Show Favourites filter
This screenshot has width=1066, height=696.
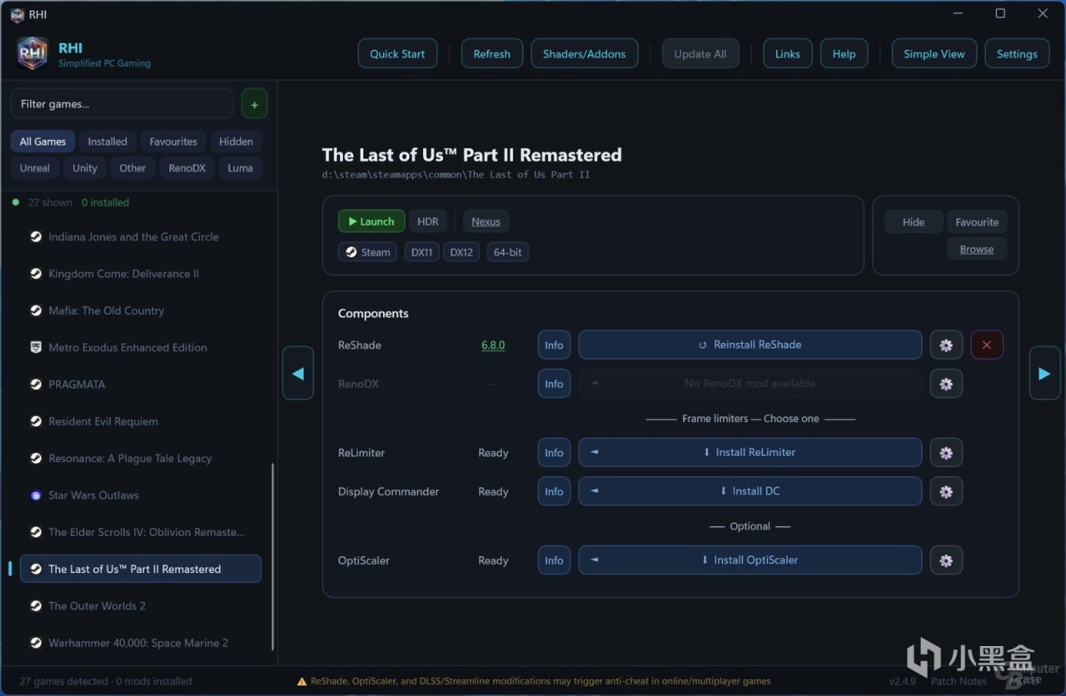(x=173, y=142)
